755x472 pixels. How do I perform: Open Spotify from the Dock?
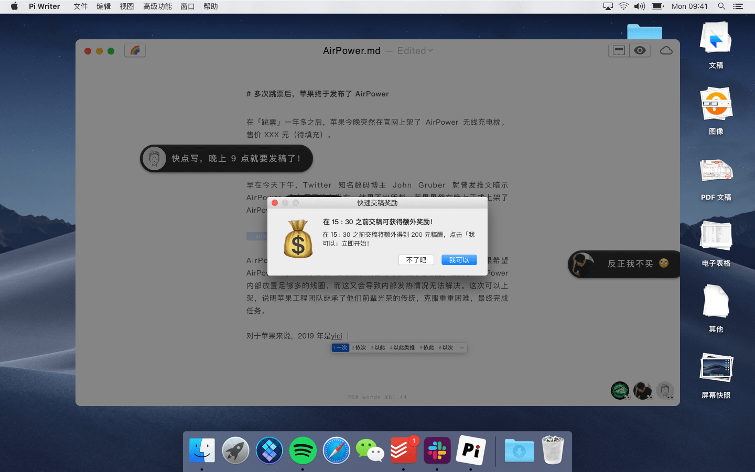click(x=303, y=450)
